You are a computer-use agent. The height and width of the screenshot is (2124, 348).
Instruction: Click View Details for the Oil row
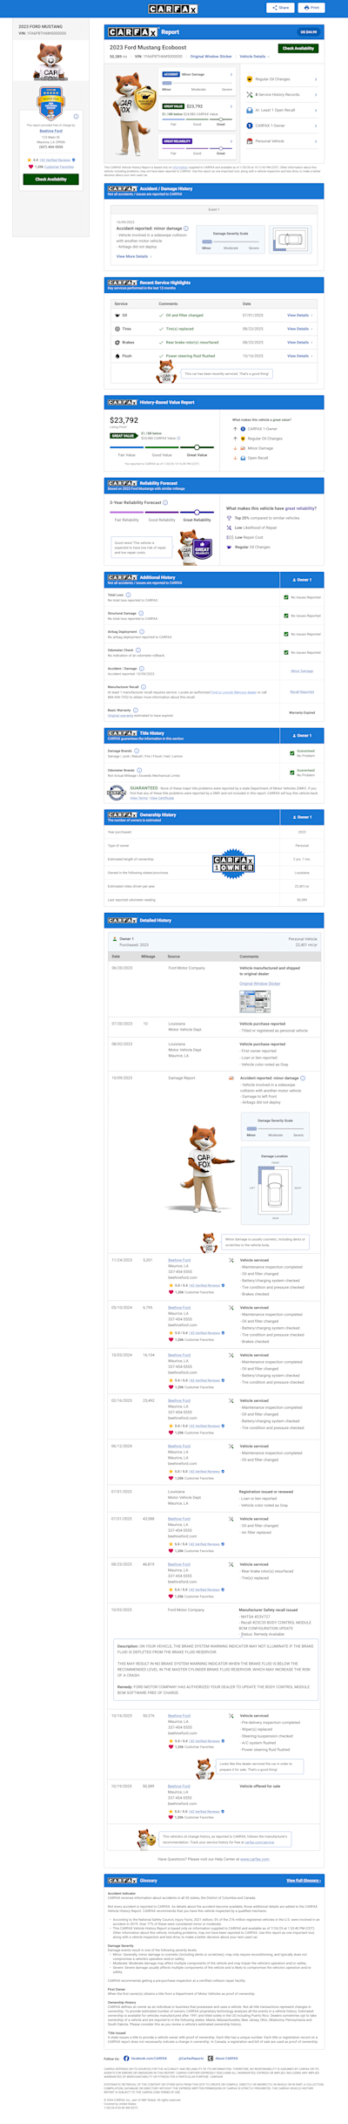(x=299, y=315)
